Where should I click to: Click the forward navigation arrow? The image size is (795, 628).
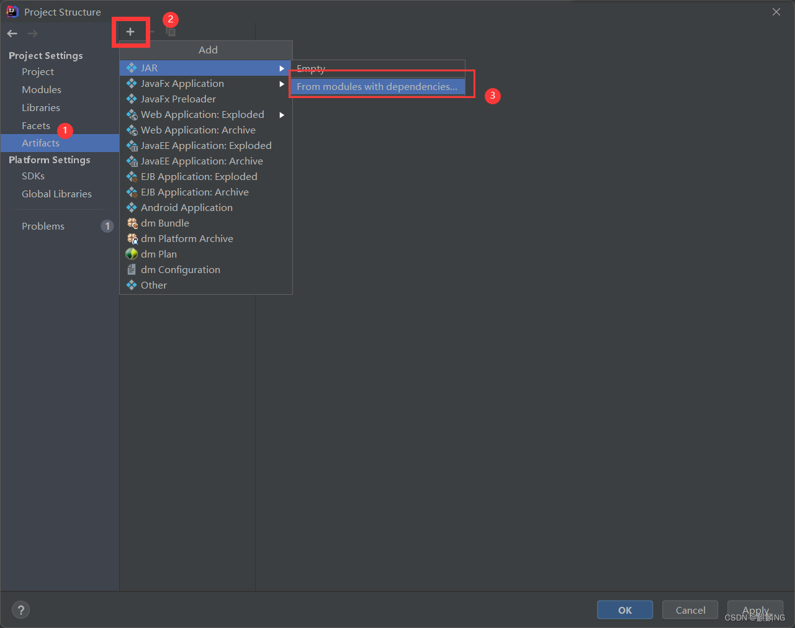[x=33, y=34]
